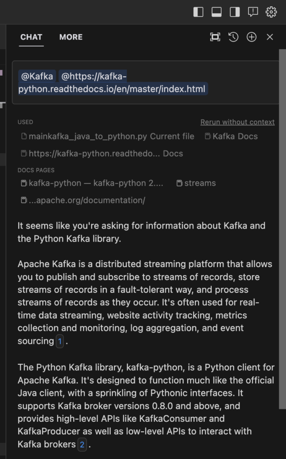Toggle the secondary sidebar layout icon
Image resolution: width=286 pixels, height=459 pixels.
[x=235, y=12]
